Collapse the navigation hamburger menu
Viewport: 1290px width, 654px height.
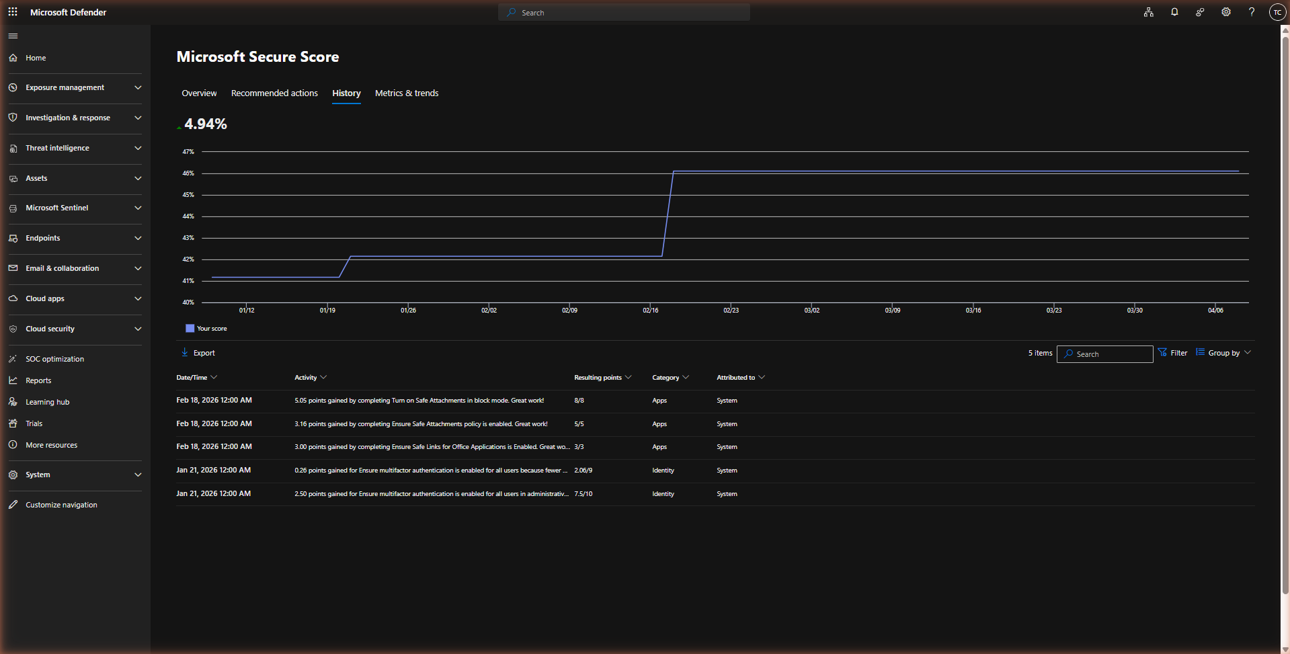pos(13,36)
